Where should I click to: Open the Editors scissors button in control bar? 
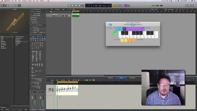[x=19, y=6]
